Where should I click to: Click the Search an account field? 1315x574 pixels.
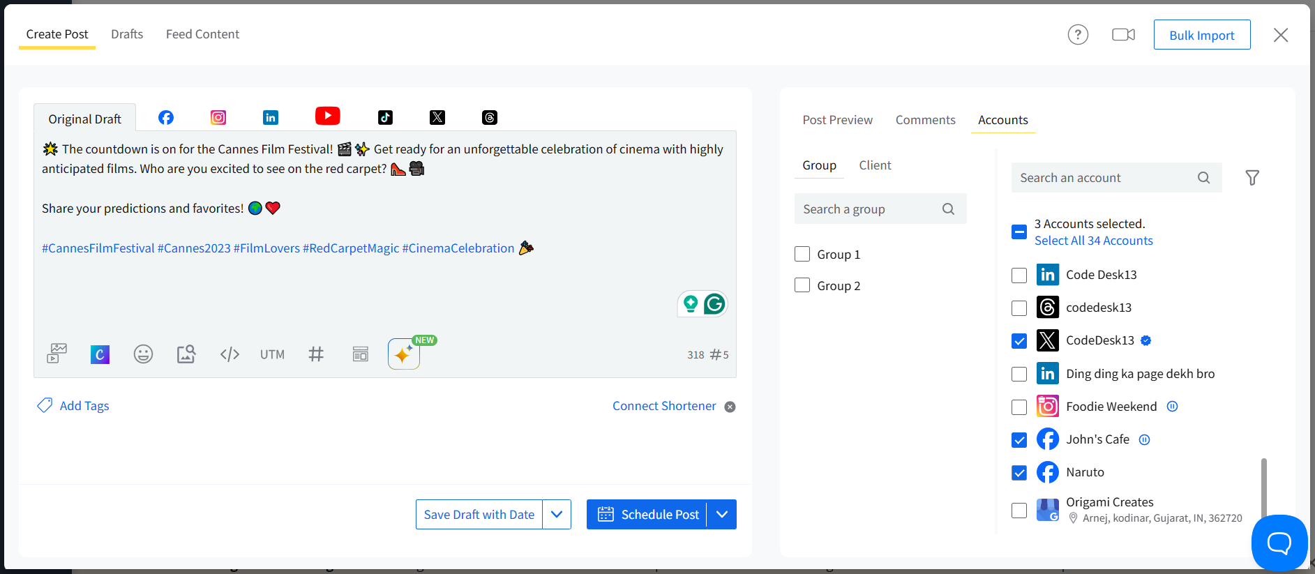1106,178
